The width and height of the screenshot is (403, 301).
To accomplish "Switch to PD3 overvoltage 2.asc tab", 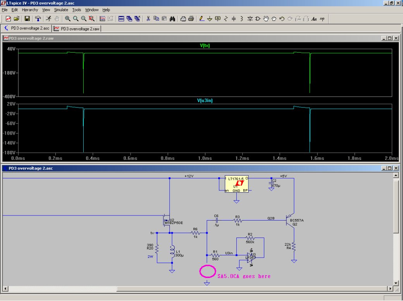I will (x=27, y=28).
